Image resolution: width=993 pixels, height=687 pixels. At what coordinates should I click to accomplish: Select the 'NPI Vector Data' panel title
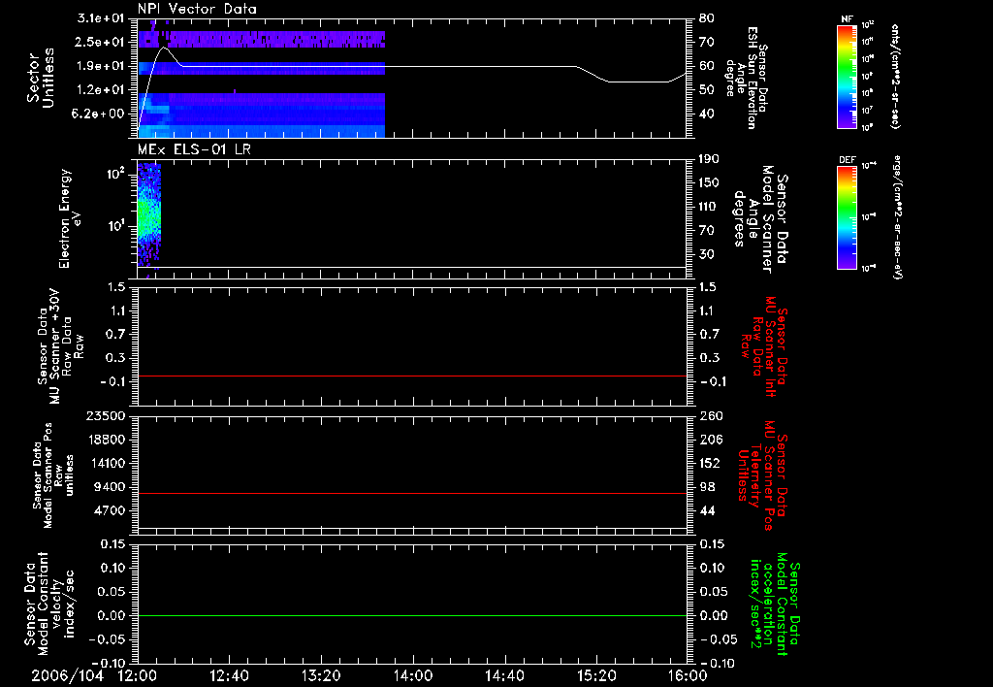[x=197, y=9]
